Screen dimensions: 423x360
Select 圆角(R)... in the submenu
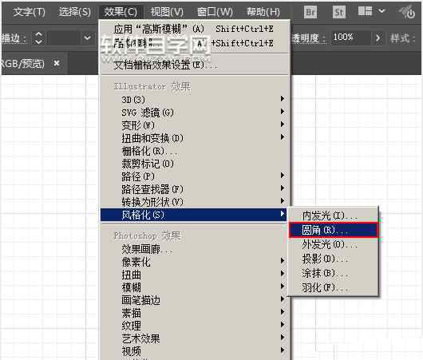(x=334, y=230)
